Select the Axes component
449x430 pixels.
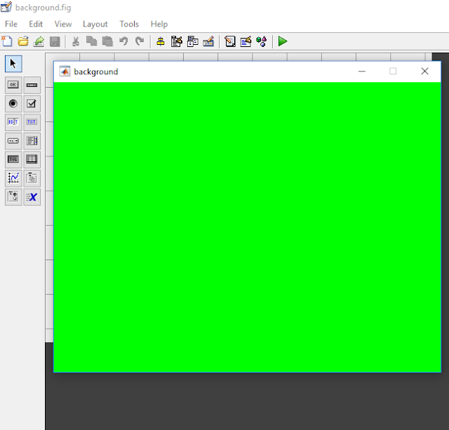click(x=13, y=178)
